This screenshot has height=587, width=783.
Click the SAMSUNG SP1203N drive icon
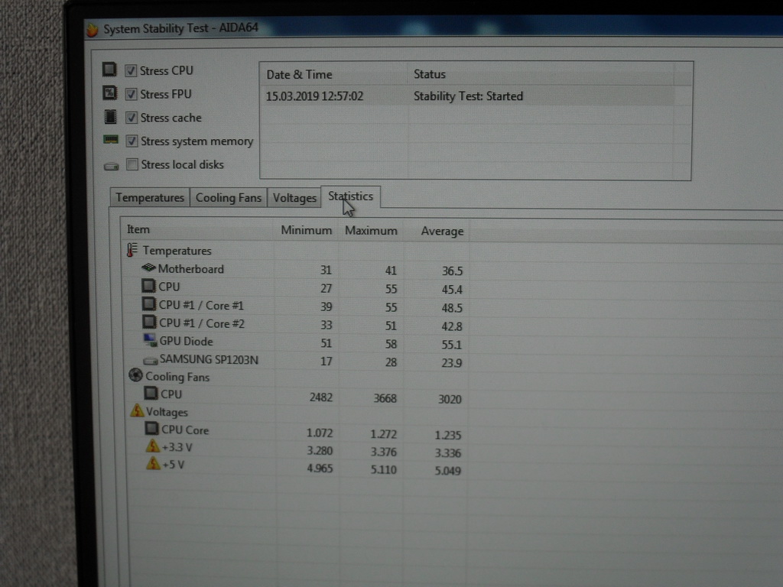(x=150, y=360)
